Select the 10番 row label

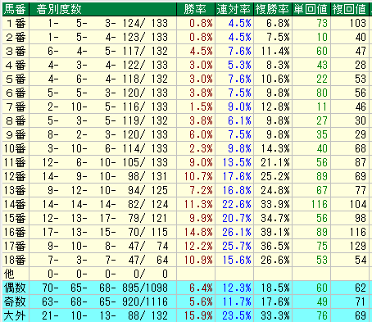(x=15, y=149)
